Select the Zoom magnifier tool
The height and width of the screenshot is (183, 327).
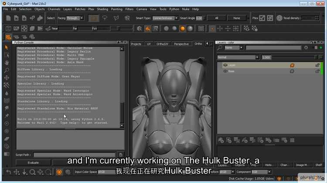pos(7,70)
